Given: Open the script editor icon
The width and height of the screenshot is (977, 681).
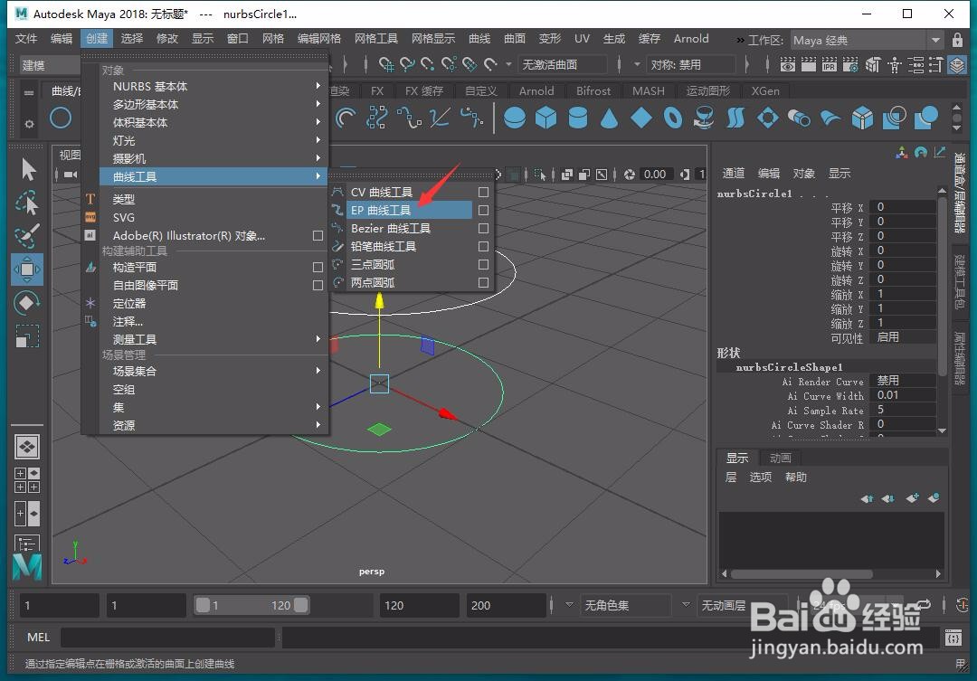Looking at the screenshot, I should pyautogui.click(x=953, y=638).
